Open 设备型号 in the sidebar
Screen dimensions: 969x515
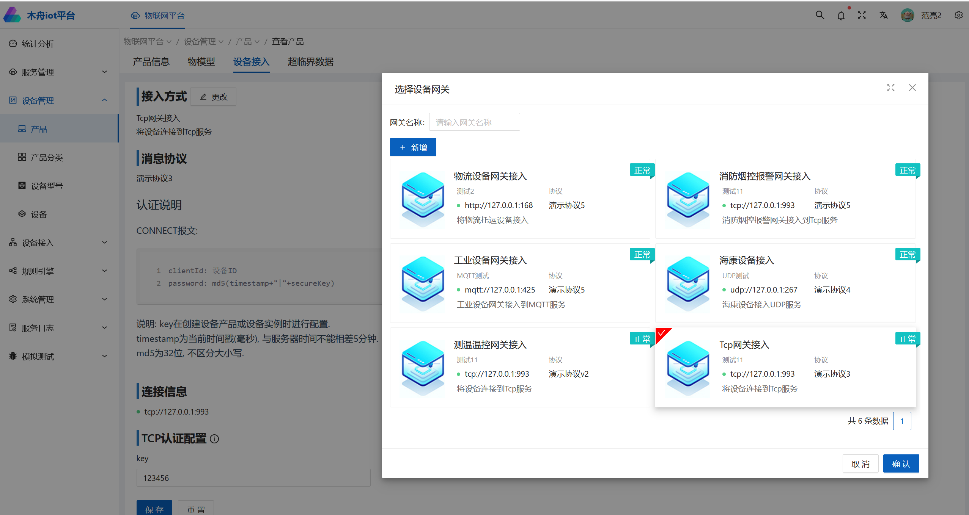(x=59, y=186)
